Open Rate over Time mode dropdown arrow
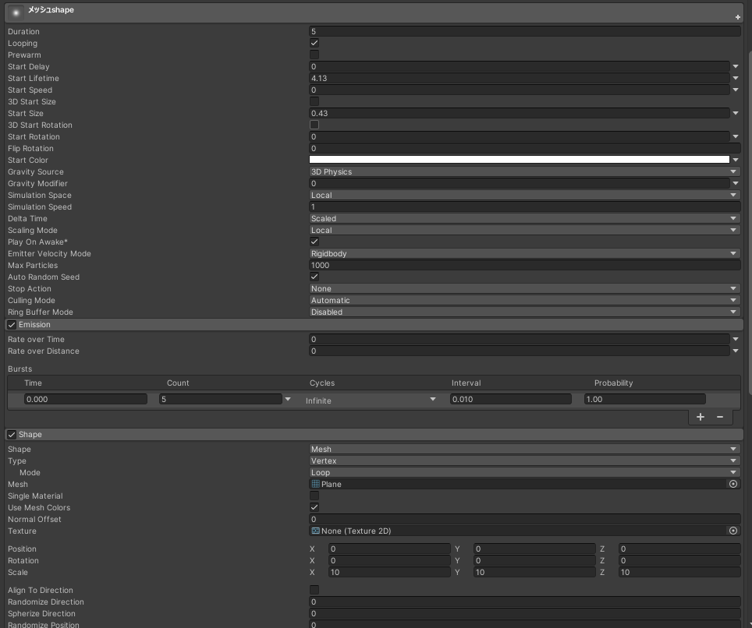 click(x=736, y=339)
